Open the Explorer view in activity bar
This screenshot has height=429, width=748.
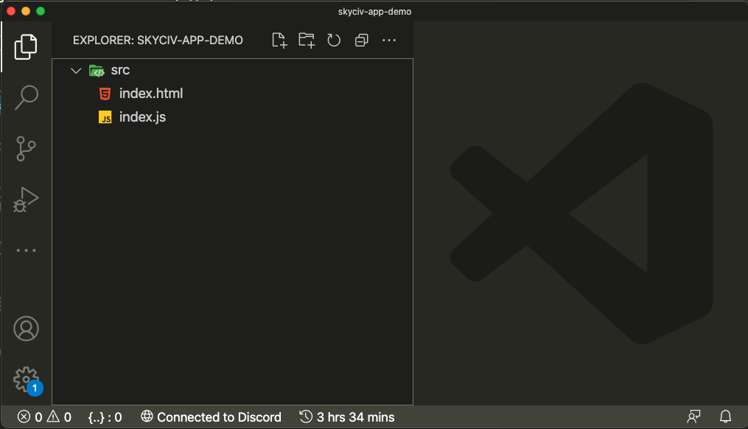26,46
